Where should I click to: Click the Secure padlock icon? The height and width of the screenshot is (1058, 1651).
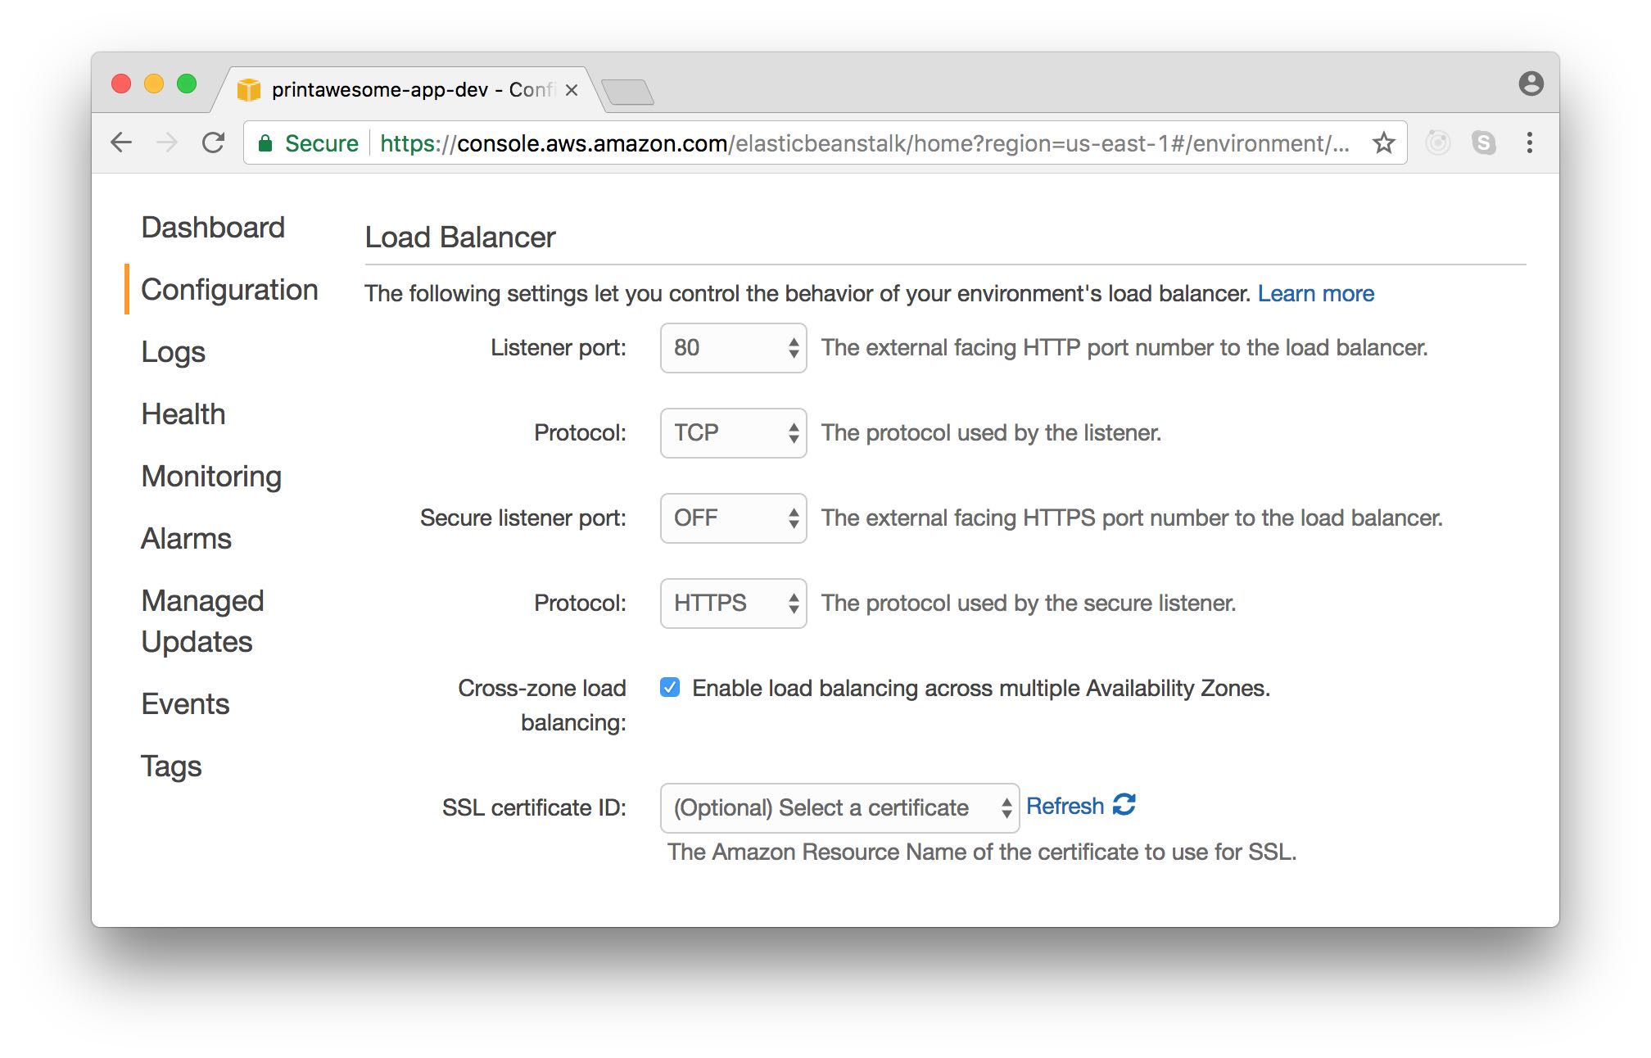[265, 143]
